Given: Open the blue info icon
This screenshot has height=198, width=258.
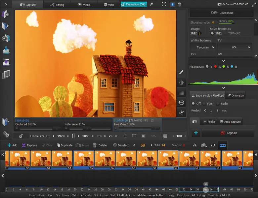Looking at the screenshot, I should click(x=172, y=4).
